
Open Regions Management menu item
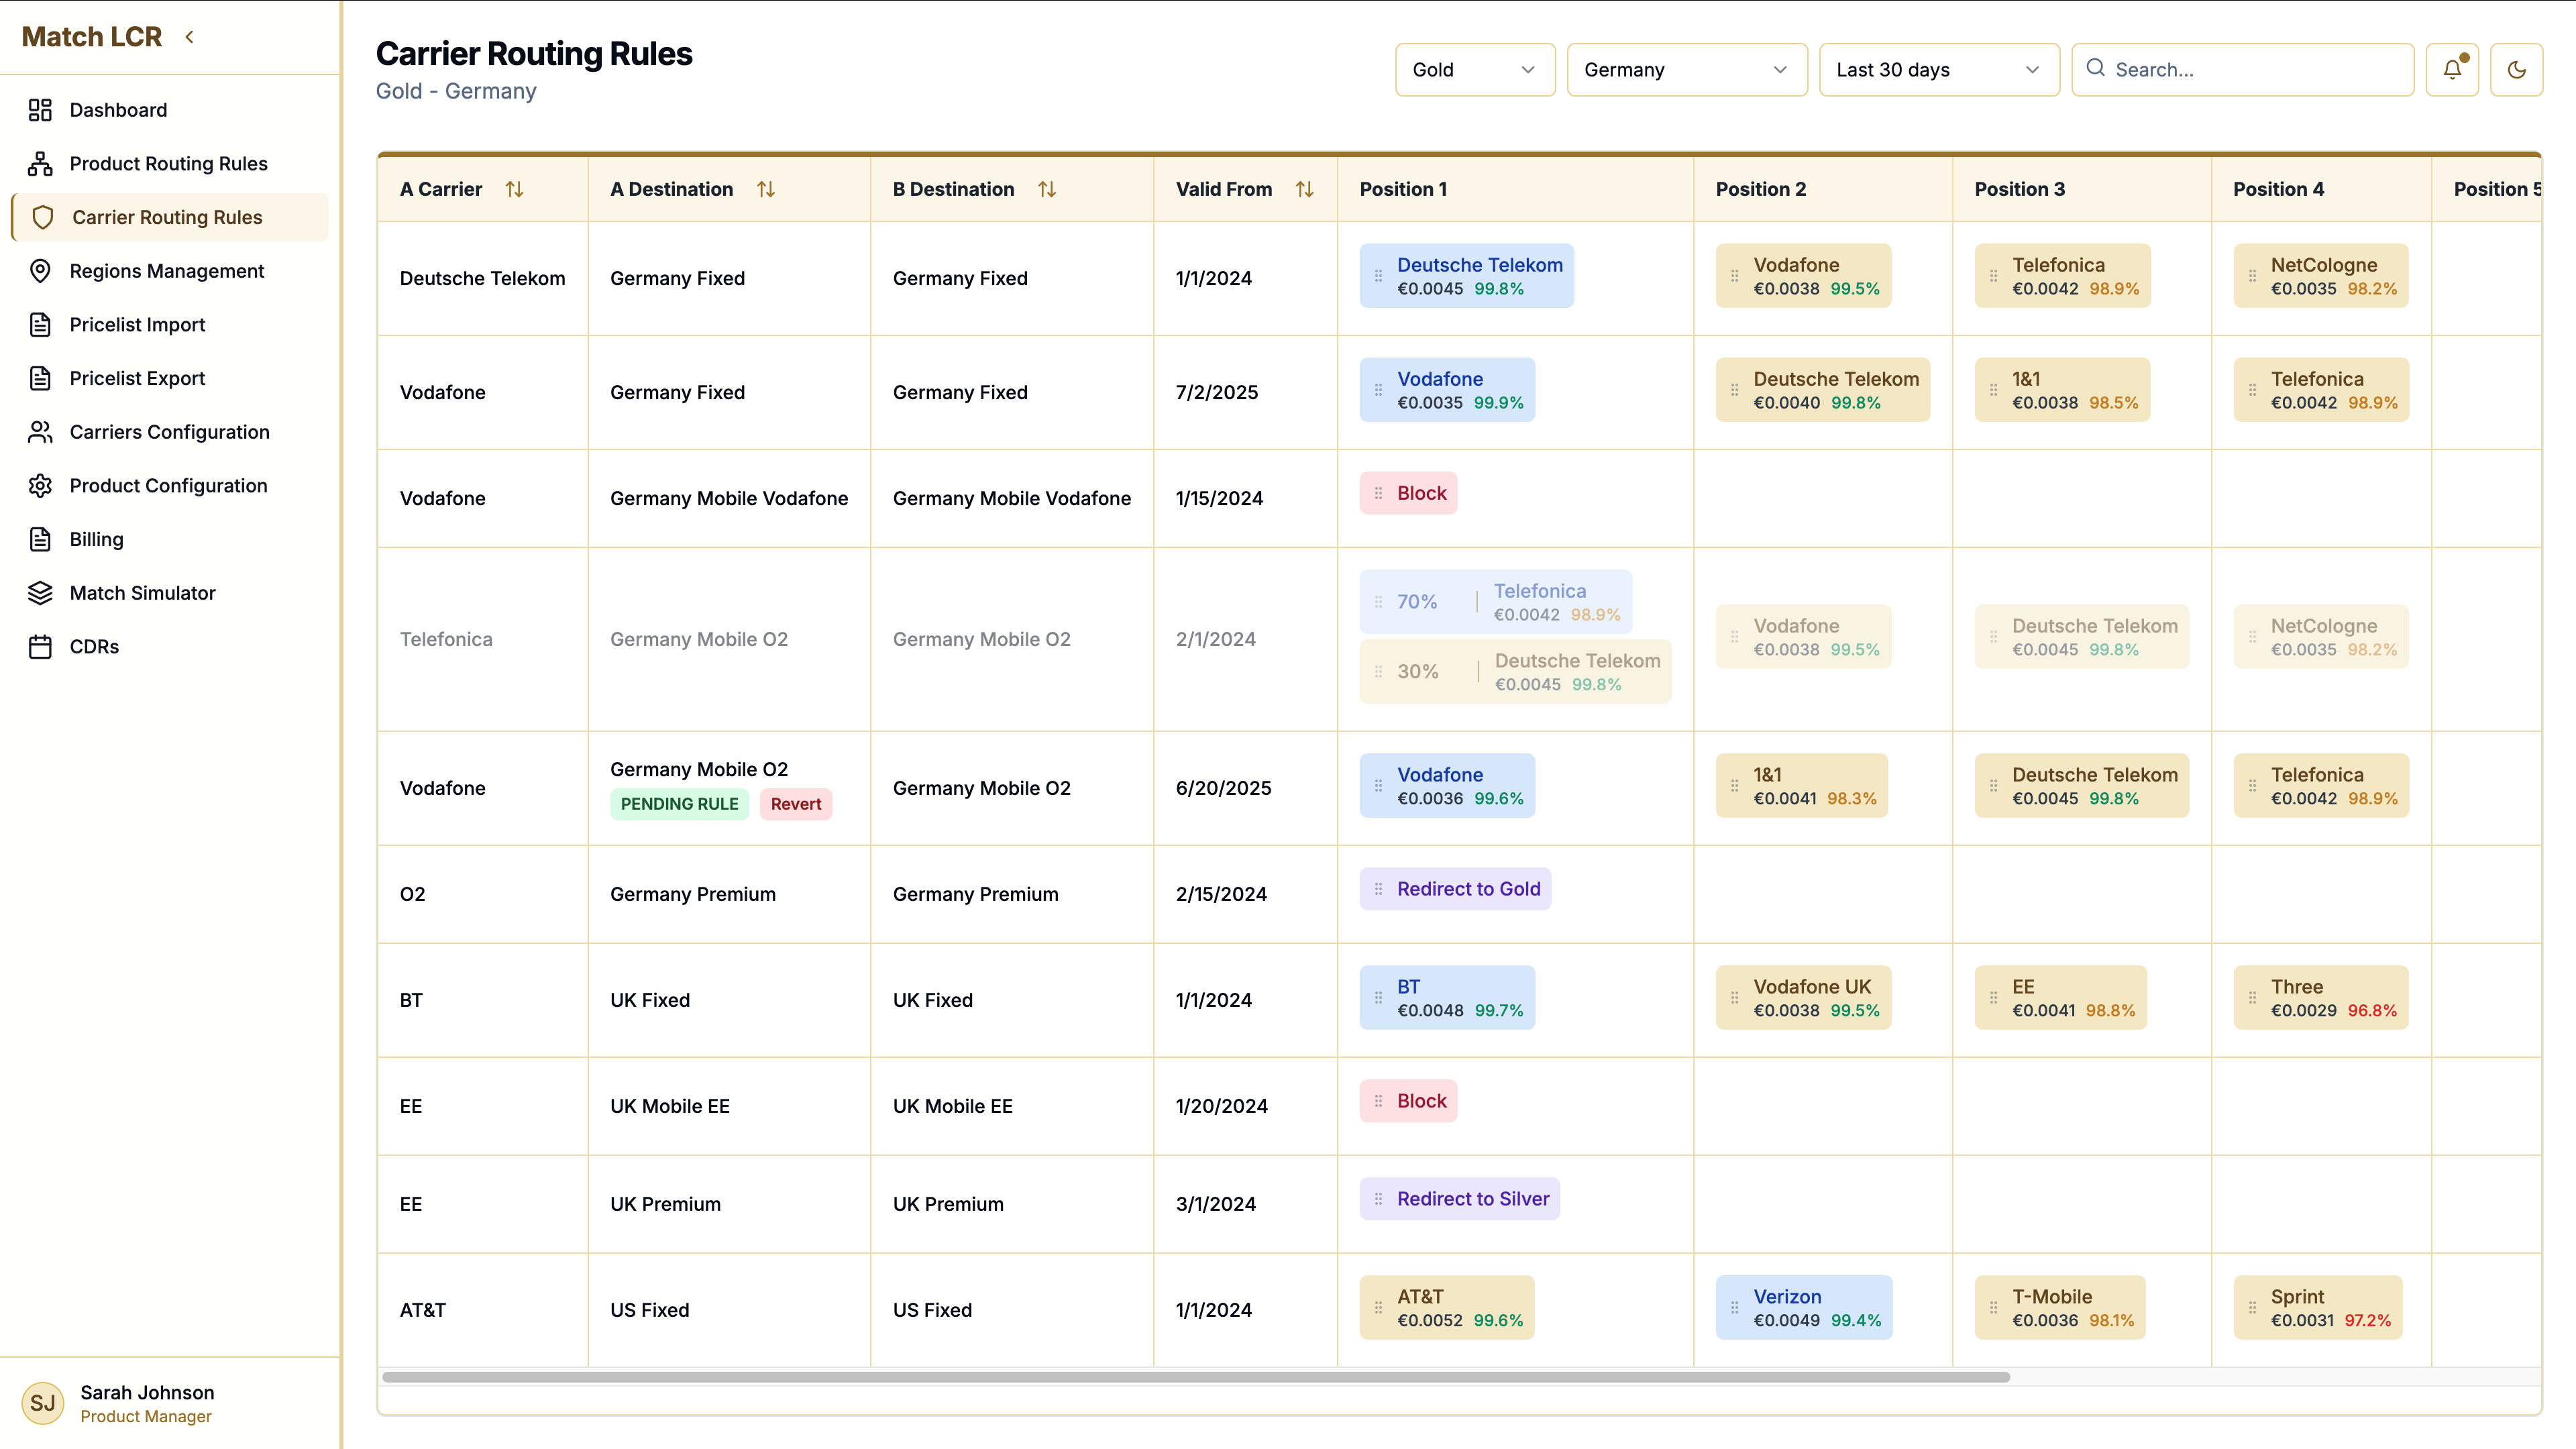pos(170,271)
